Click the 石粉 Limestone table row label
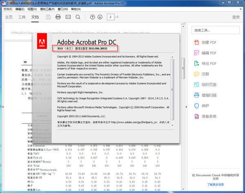245x193 pixels. tap(36, 146)
